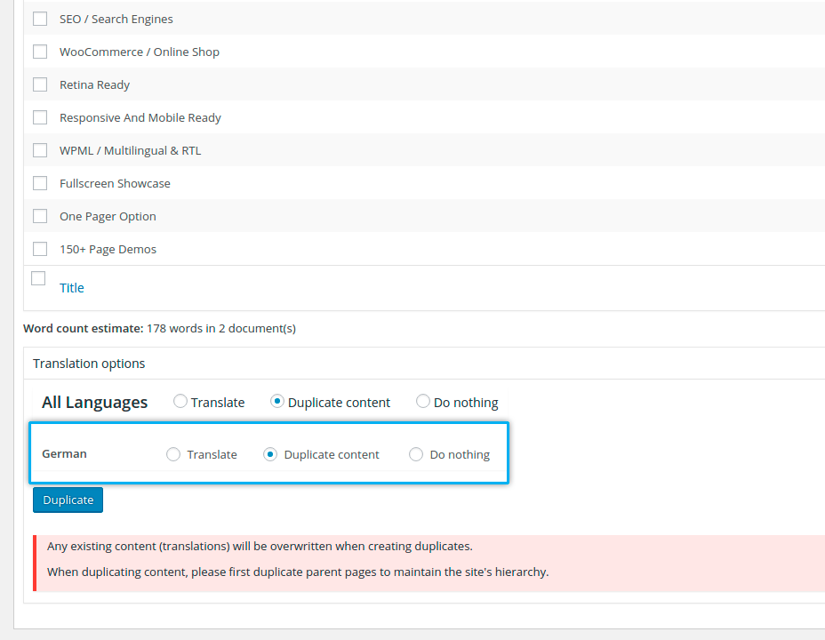Check the One Pager Option checkbox
Screen dimensions: 825x640
coord(40,216)
